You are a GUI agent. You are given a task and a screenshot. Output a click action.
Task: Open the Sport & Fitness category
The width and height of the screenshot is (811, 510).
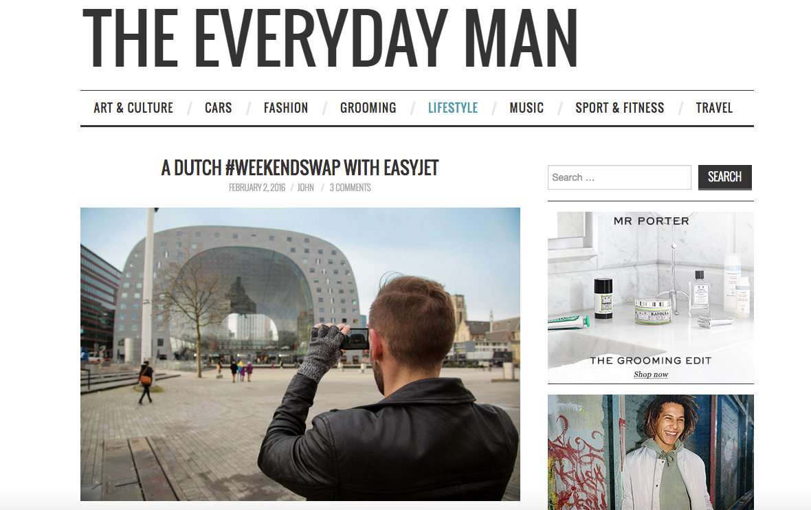pos(620,108)
